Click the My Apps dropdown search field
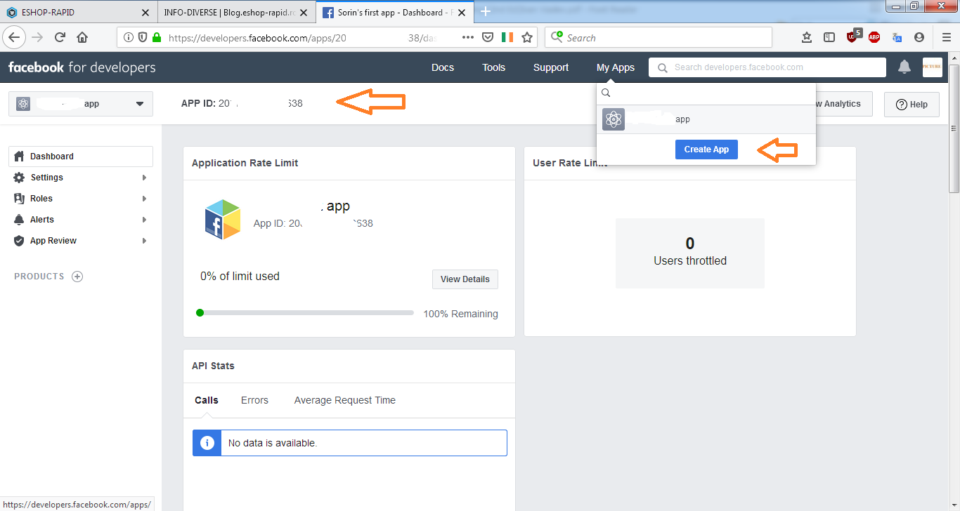This screenshot has height=511, width=960. pos(706,93)
